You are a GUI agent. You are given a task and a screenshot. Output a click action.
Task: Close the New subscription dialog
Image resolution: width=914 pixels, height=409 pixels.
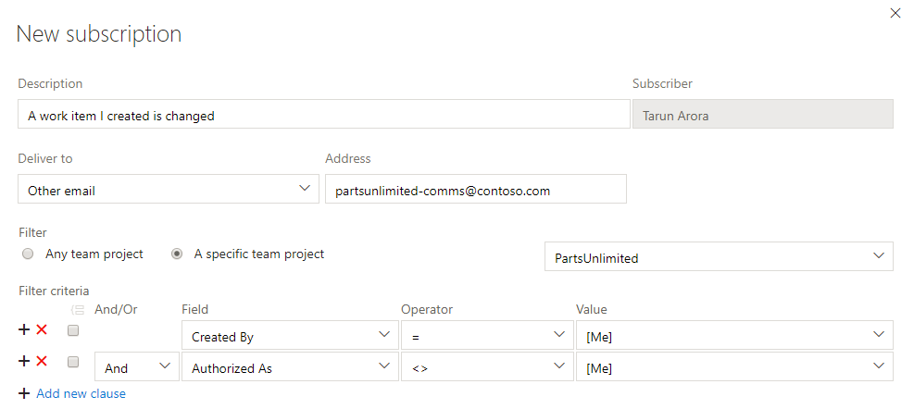[895, 13]
